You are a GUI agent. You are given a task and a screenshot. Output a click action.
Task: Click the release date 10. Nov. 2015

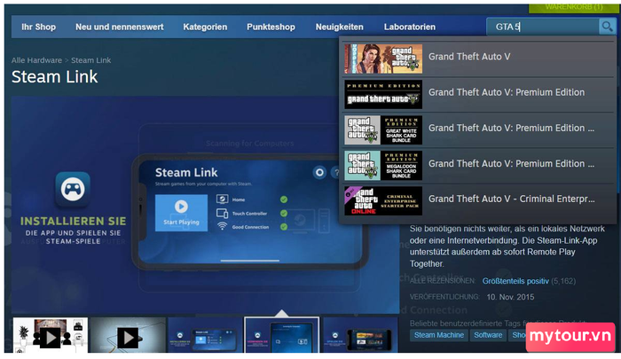point(510,297)
